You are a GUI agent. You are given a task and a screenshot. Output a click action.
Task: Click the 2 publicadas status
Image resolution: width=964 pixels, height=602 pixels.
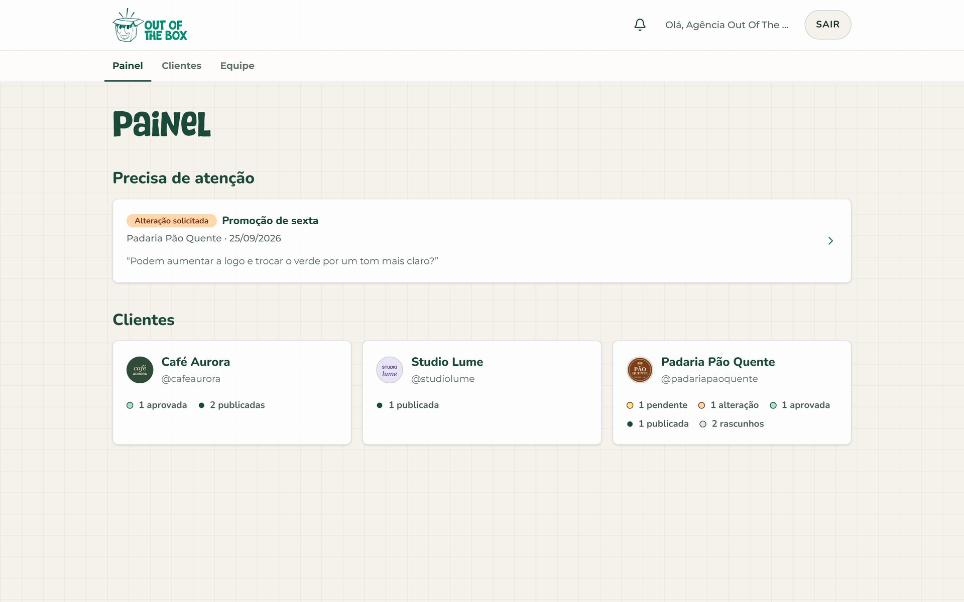coord(231,405)
